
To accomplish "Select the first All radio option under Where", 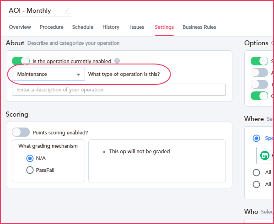I will point(256,172).
